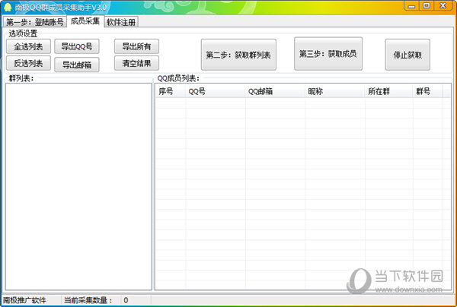Click the 导出所有 button
The height and width of the screenshot is (307, 457).
click(x=136, y=46)
